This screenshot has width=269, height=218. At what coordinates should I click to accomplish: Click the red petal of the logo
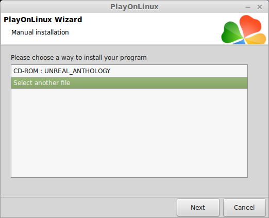click(x=250, y=25)
